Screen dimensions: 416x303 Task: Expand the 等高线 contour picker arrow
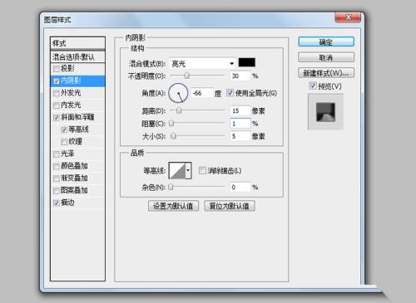(188, 170)
